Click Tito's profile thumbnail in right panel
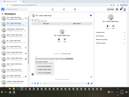The image size is (129, 97). coord(110,17)
